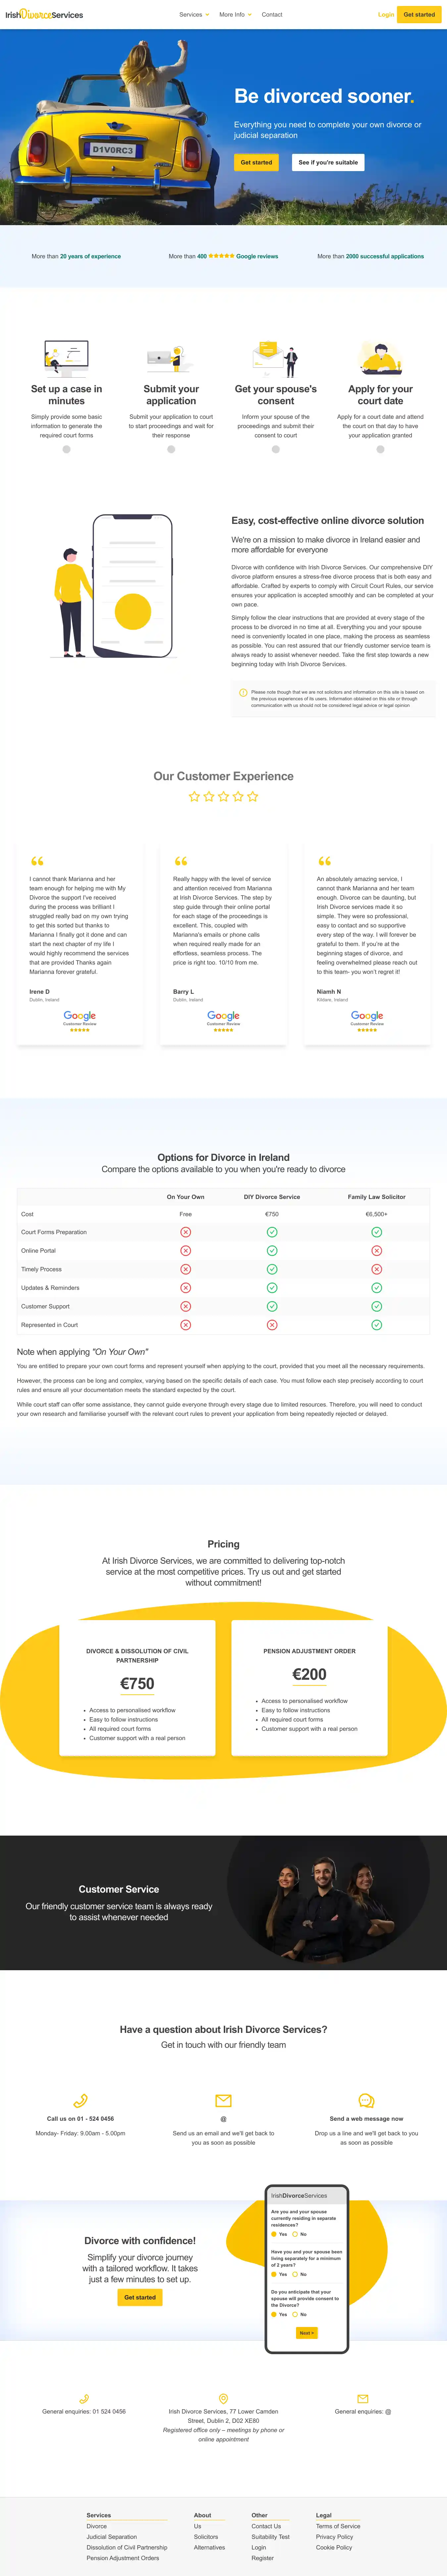Click the info icon in the disclaimer note
The image size is (447, 2576).
point(242,692)
